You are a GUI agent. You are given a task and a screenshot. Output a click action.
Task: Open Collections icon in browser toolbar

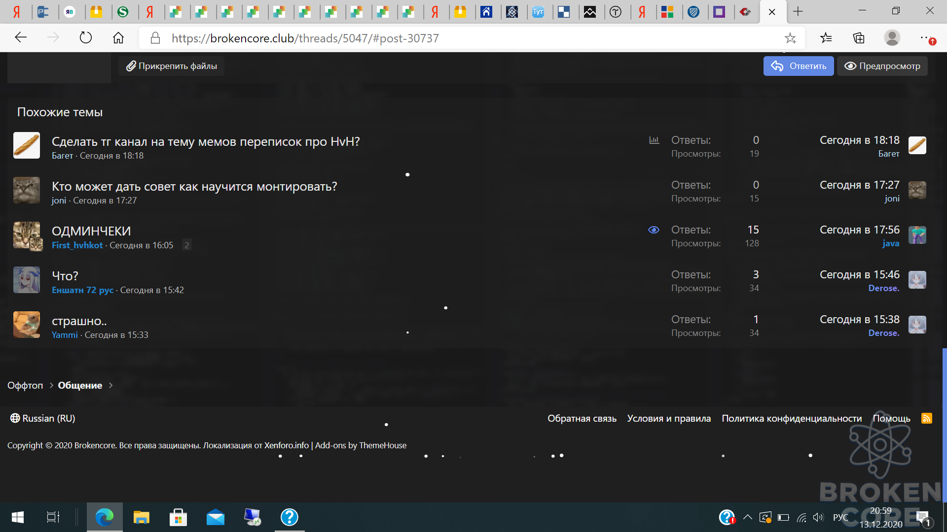(x=859, y=38)
